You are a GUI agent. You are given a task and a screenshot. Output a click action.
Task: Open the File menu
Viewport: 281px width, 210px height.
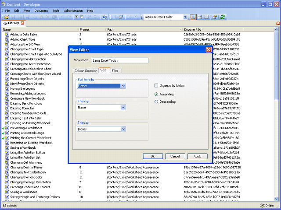(7, 10)
